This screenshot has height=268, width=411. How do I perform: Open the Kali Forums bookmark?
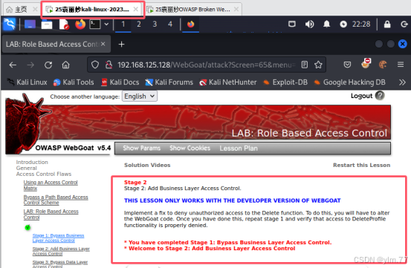(x=169, y=82)
